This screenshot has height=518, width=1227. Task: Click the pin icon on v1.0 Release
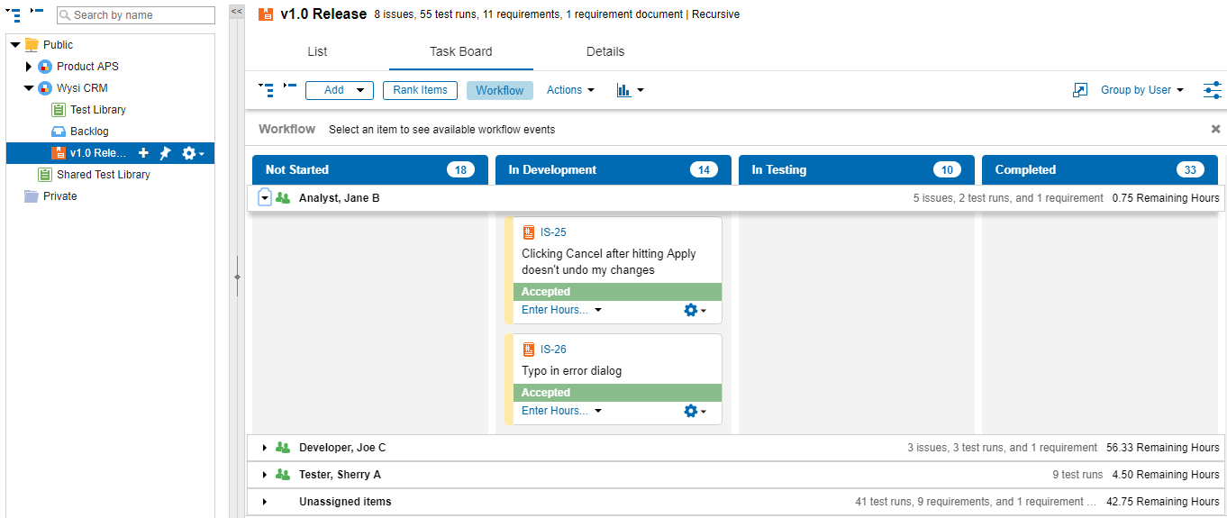[x=165, y=153]
